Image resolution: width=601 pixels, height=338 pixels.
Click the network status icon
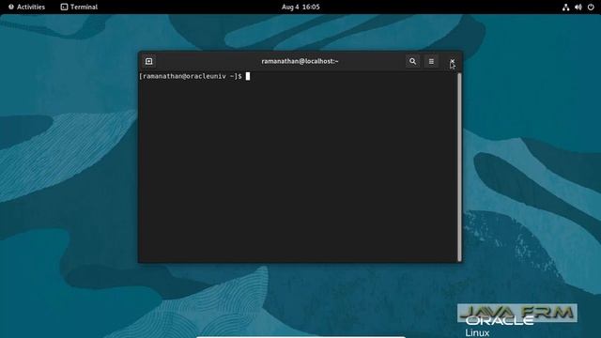(565, 7)
